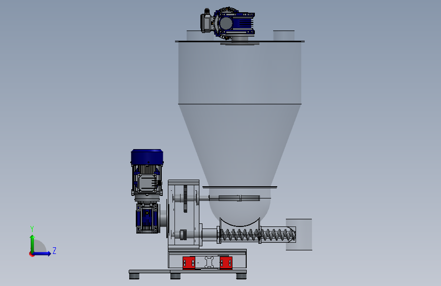Select the right red block under the frame
Image resolution: width=441 pixels, height=286 pixels.
pos(226,263)
